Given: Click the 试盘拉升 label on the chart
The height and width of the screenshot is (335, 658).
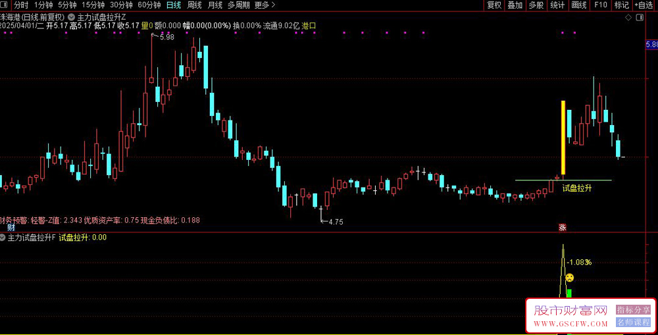Looking at the screenshot, I should 577,188.
